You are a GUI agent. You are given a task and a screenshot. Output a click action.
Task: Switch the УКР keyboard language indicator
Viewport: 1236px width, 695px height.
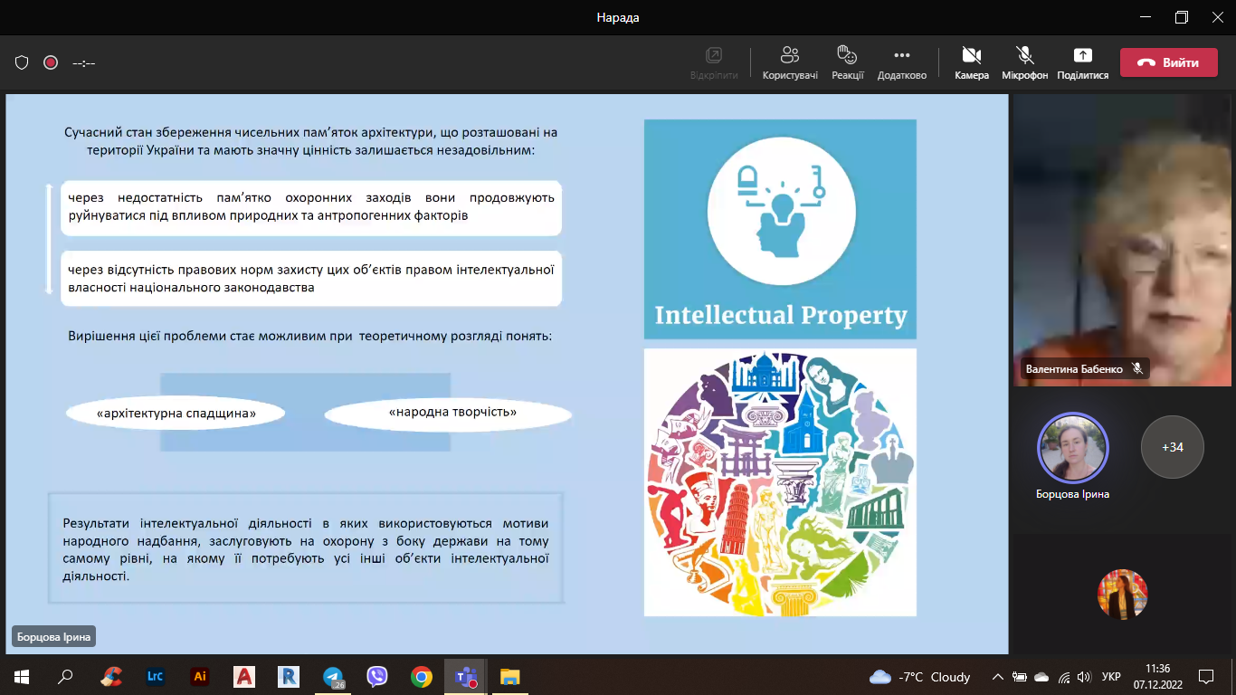click(1111, 677)
